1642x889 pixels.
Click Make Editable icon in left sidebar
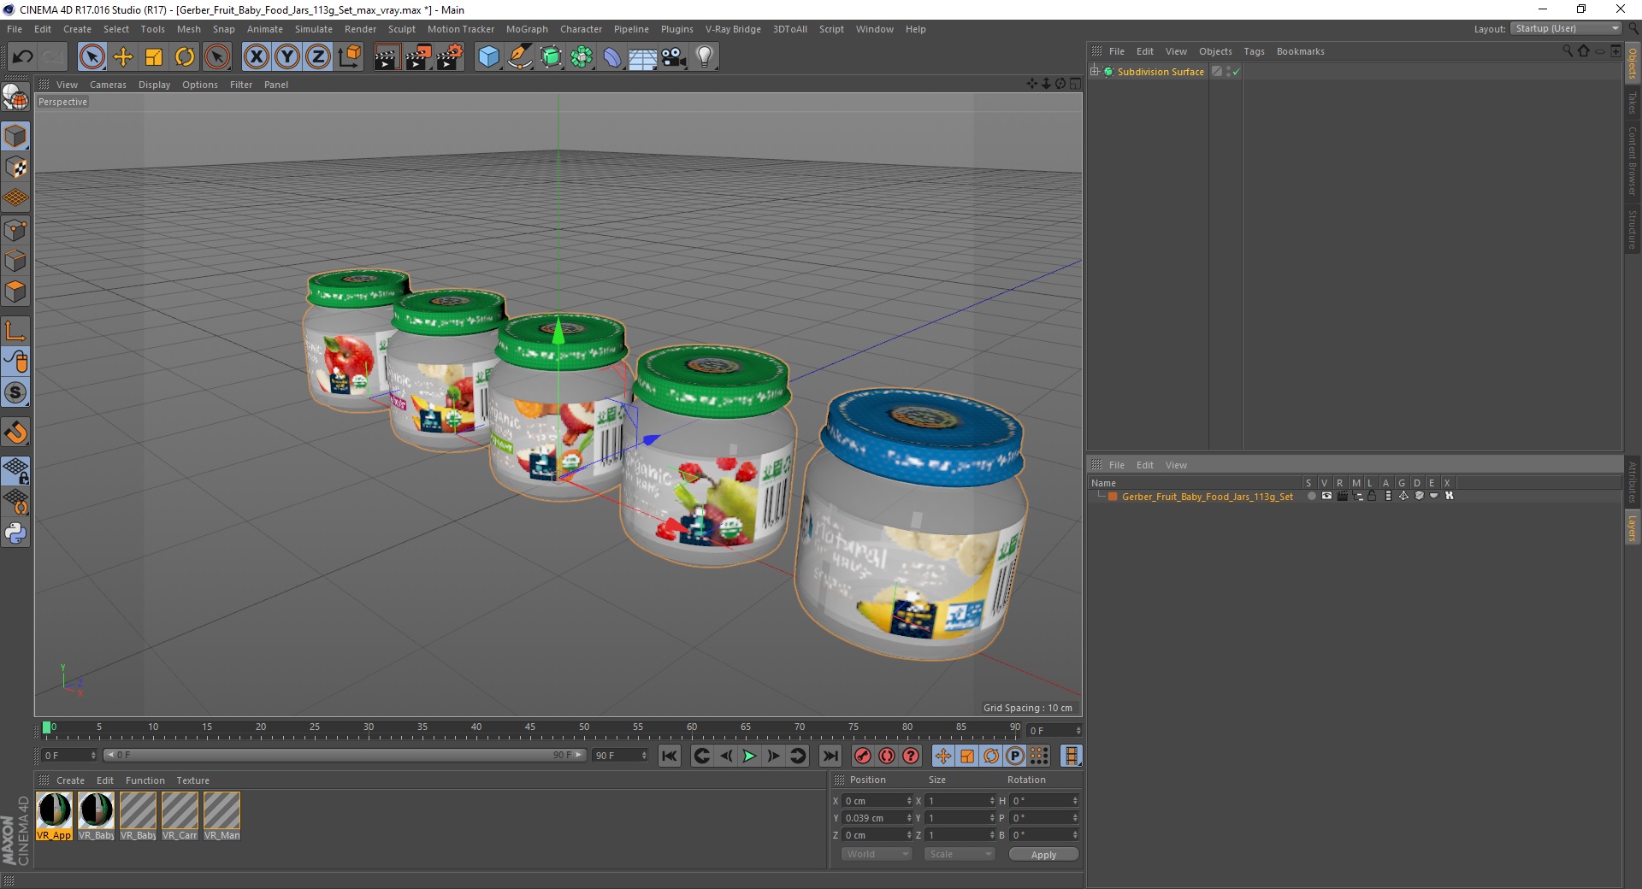tap(15, 97)
